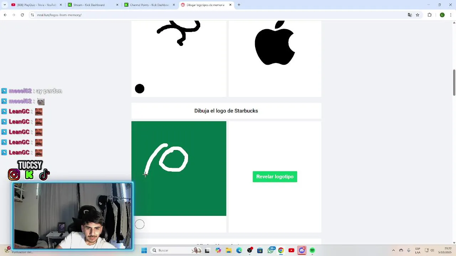456x256 pixels.
Task: Click on the green Starbucks drawing canvas
Action: pyautogui.click(x=178, y=169)
